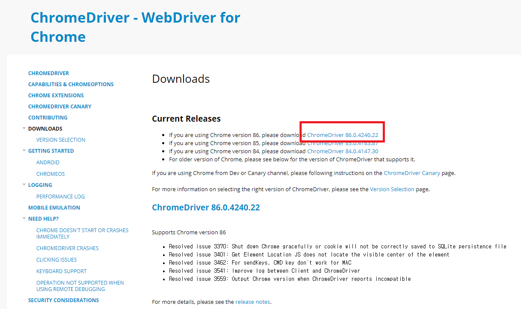Open the CLICKING ISSUES help page
The height and width of the screenshot is (335, 521).
click(x=57, y=260)
